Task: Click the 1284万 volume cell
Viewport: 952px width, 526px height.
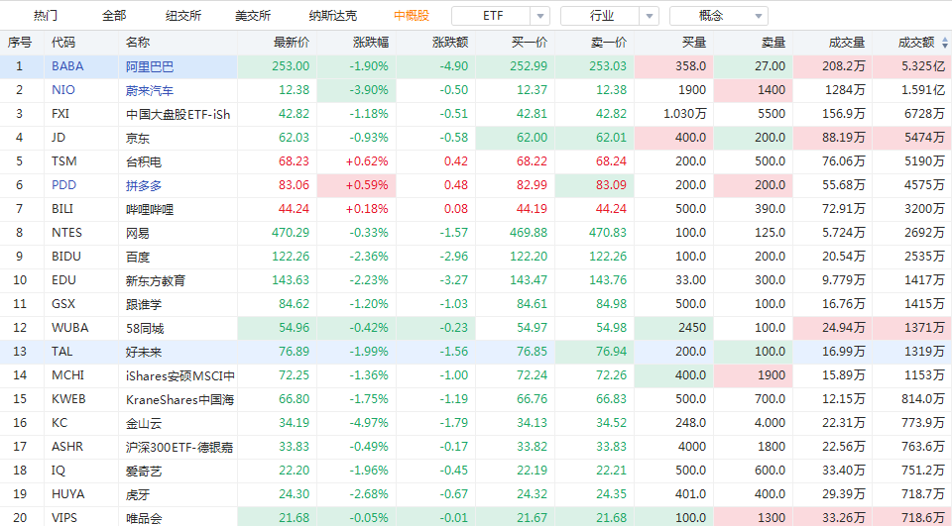Action: tap(832, 90)
